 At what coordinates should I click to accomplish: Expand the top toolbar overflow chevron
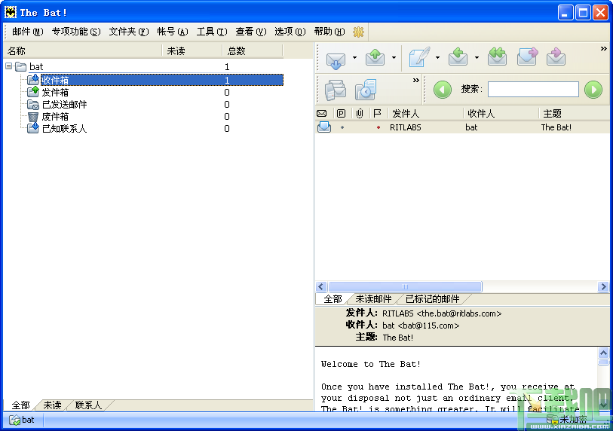tap(604, 49)
